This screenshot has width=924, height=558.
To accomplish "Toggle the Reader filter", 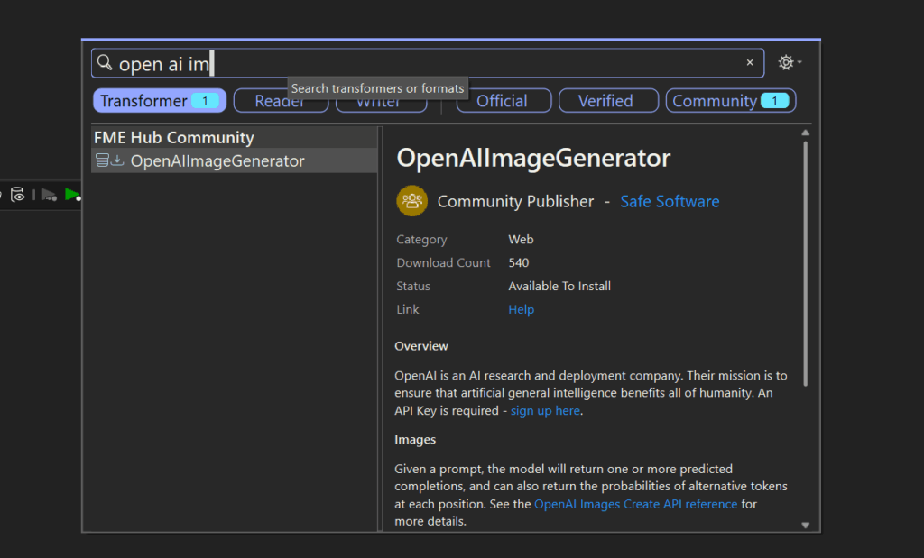I will coord(262,102).
